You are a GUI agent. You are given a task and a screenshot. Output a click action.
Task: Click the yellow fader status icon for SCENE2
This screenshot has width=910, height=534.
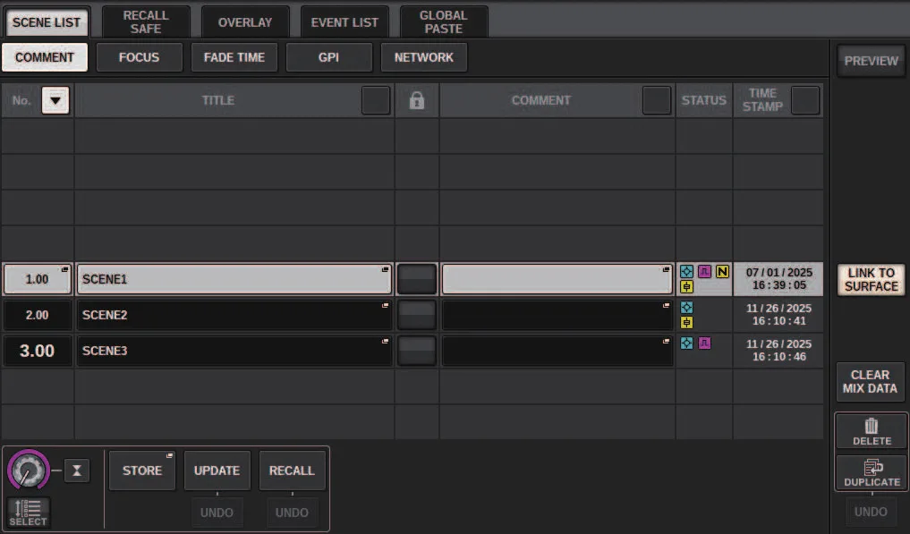(686, 323)
